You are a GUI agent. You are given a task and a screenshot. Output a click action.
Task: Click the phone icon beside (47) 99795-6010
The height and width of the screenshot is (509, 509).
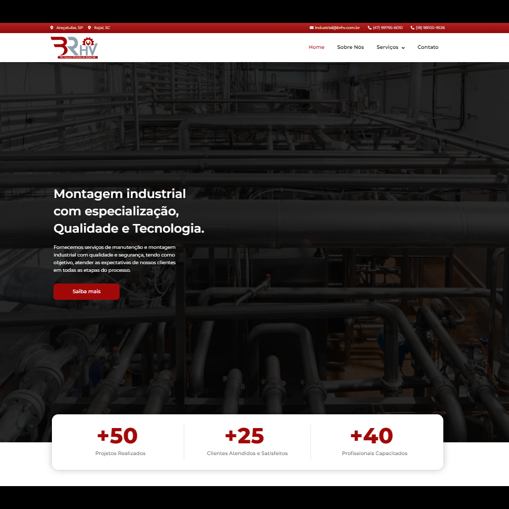coord(370,28)
